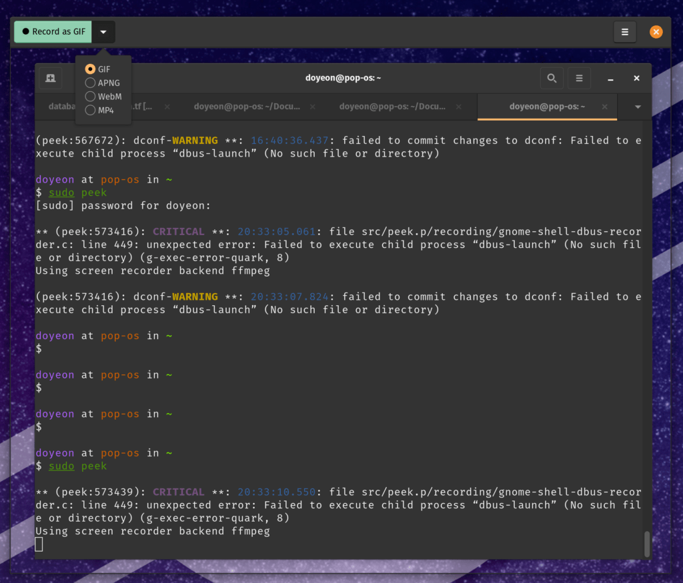
Task: Switch to the second terminal tab
Action: click(x=247, y=107)
